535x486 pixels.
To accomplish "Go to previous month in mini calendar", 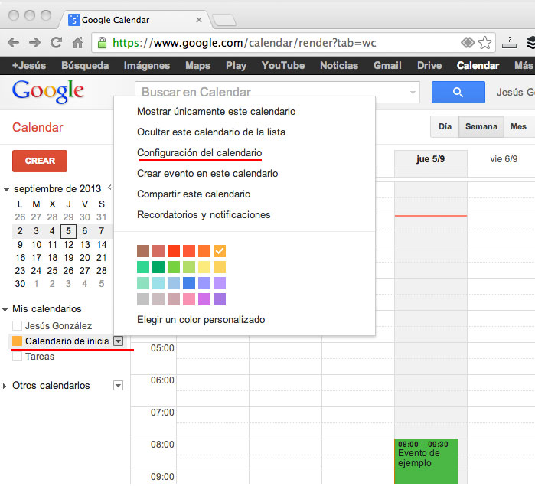I will coord(109,187).
